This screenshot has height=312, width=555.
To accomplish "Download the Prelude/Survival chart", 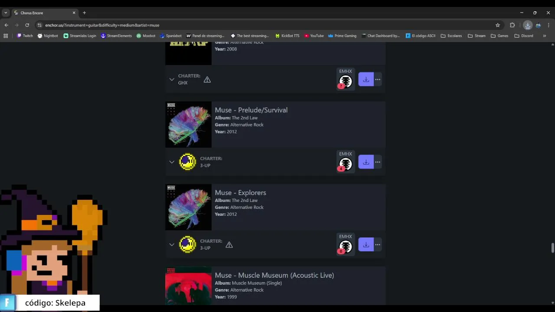I will click(x=366, y=162).
